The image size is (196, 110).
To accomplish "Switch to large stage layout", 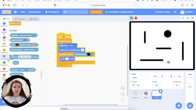I will (187, 18).
